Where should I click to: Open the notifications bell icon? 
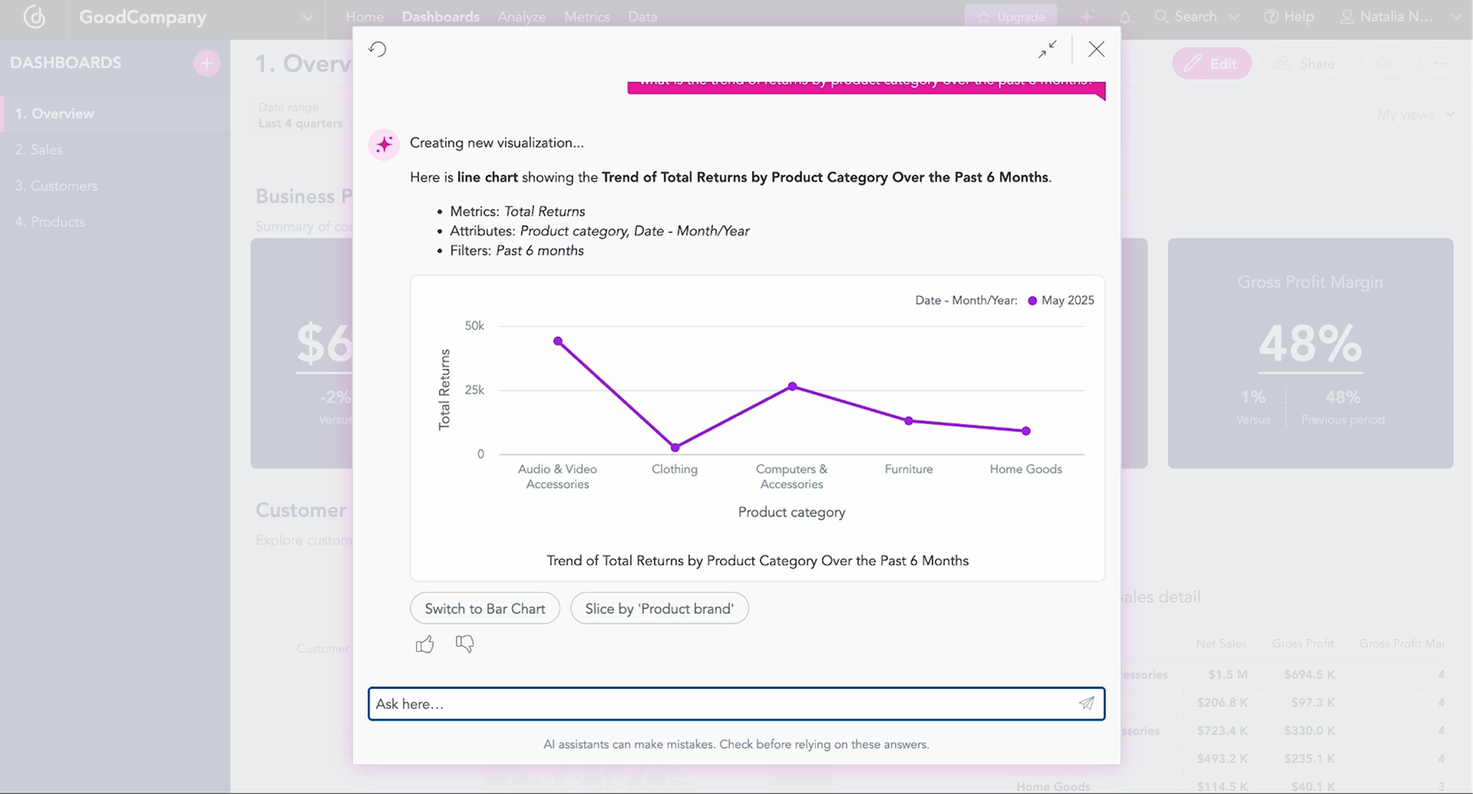1125,17
